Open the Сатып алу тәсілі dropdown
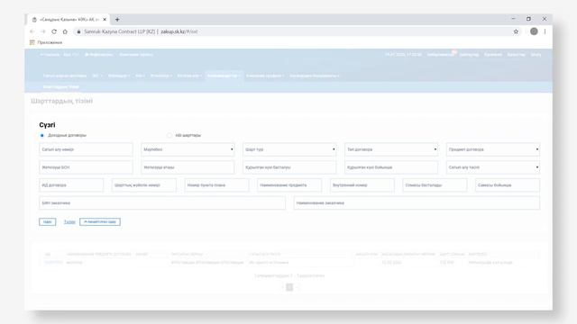 493,167
